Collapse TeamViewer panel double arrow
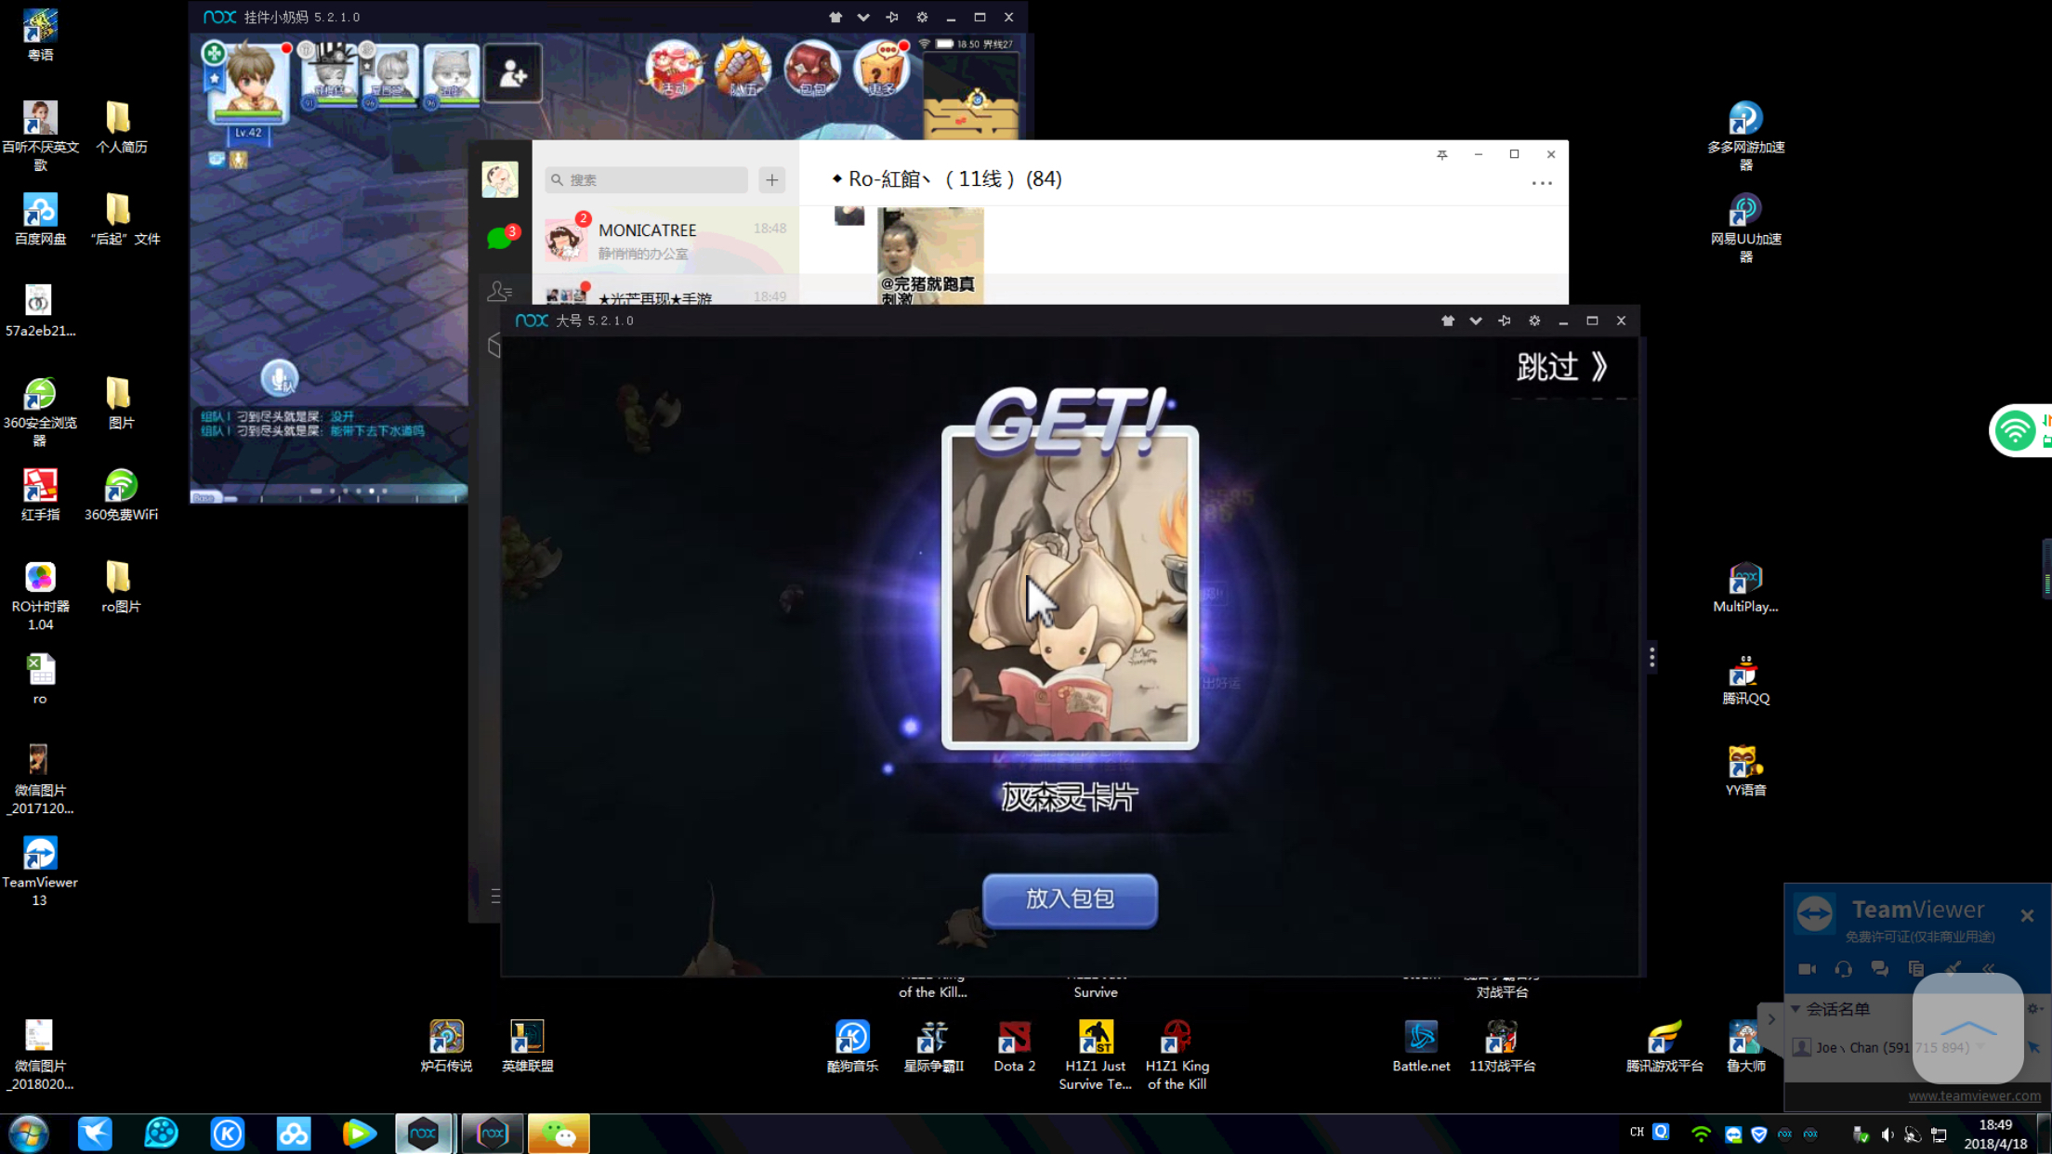The height and width of the screenshot is (1154, 2052). click(x=1989, y=969)
